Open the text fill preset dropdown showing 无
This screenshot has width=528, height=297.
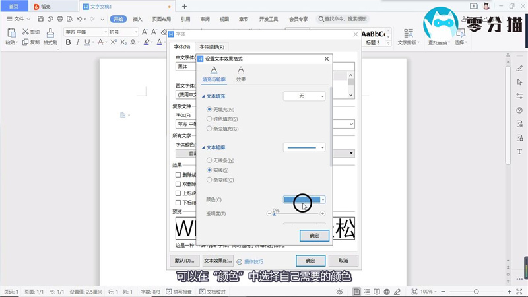coord(304,96)
